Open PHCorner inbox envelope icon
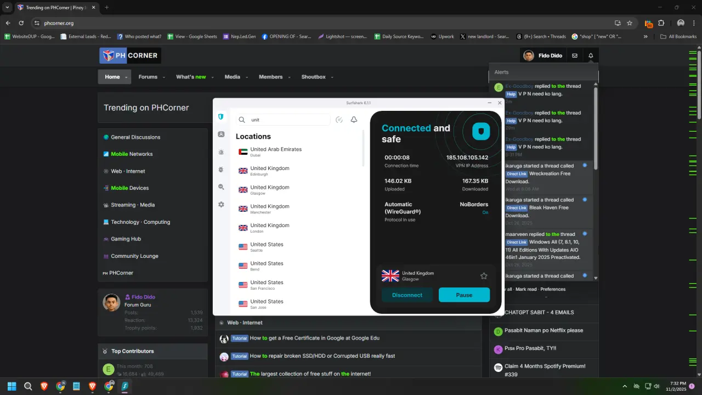The image size is (702, 395). (x=575, y=55)
